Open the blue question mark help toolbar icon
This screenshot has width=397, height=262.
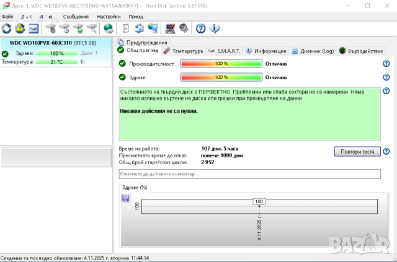point(201,28)
